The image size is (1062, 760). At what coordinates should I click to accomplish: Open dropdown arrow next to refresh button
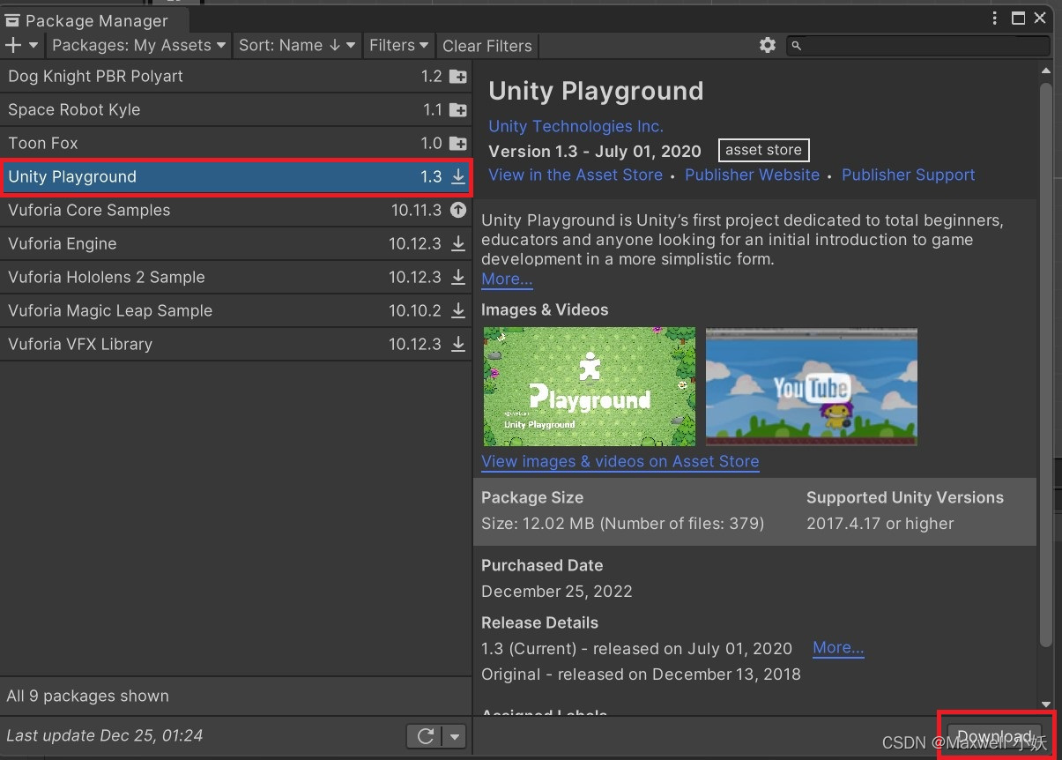pyautogui.click(x=455, y=736)
